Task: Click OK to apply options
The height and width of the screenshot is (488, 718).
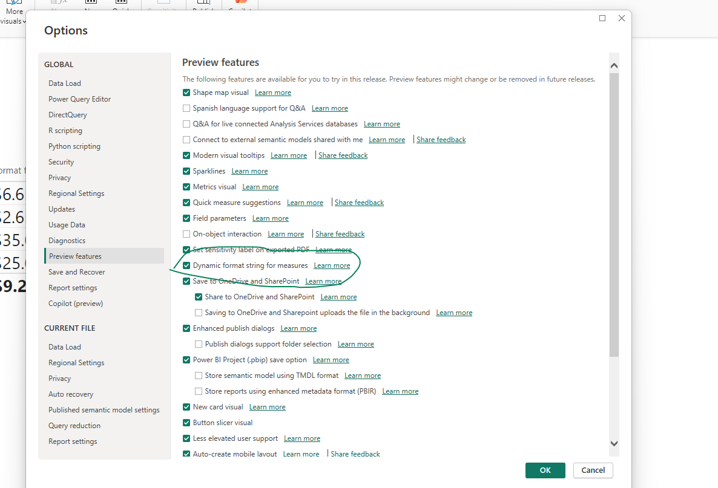Action: (545, 470)
